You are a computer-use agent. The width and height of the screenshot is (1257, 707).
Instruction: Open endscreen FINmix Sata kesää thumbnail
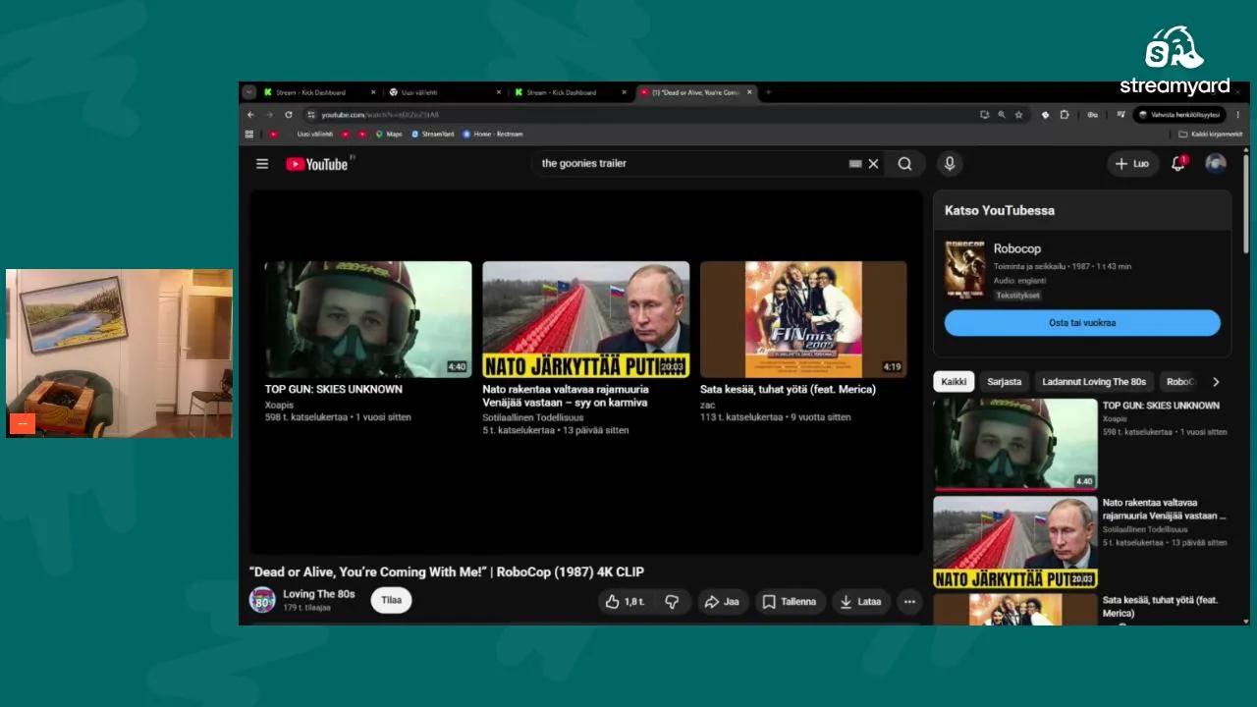pos(803,319)
